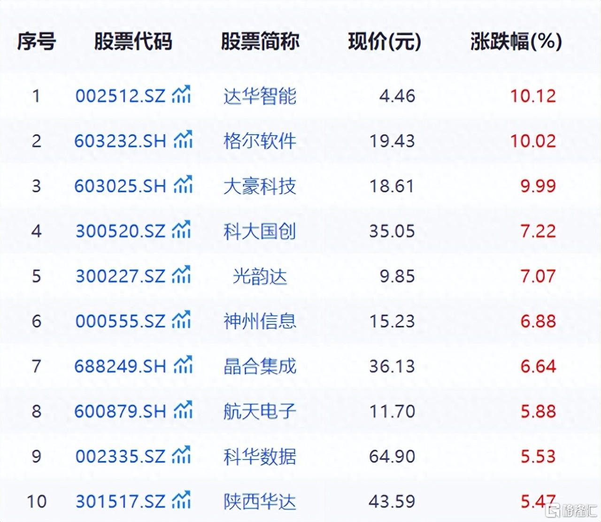This screenshot has width=601, height=522.
Task: Click stock name 晶合集成
Action: 260,367
